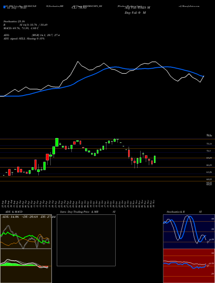Click the 'ADX & MACD' panel title
The image size is (215, 283).
14,212
